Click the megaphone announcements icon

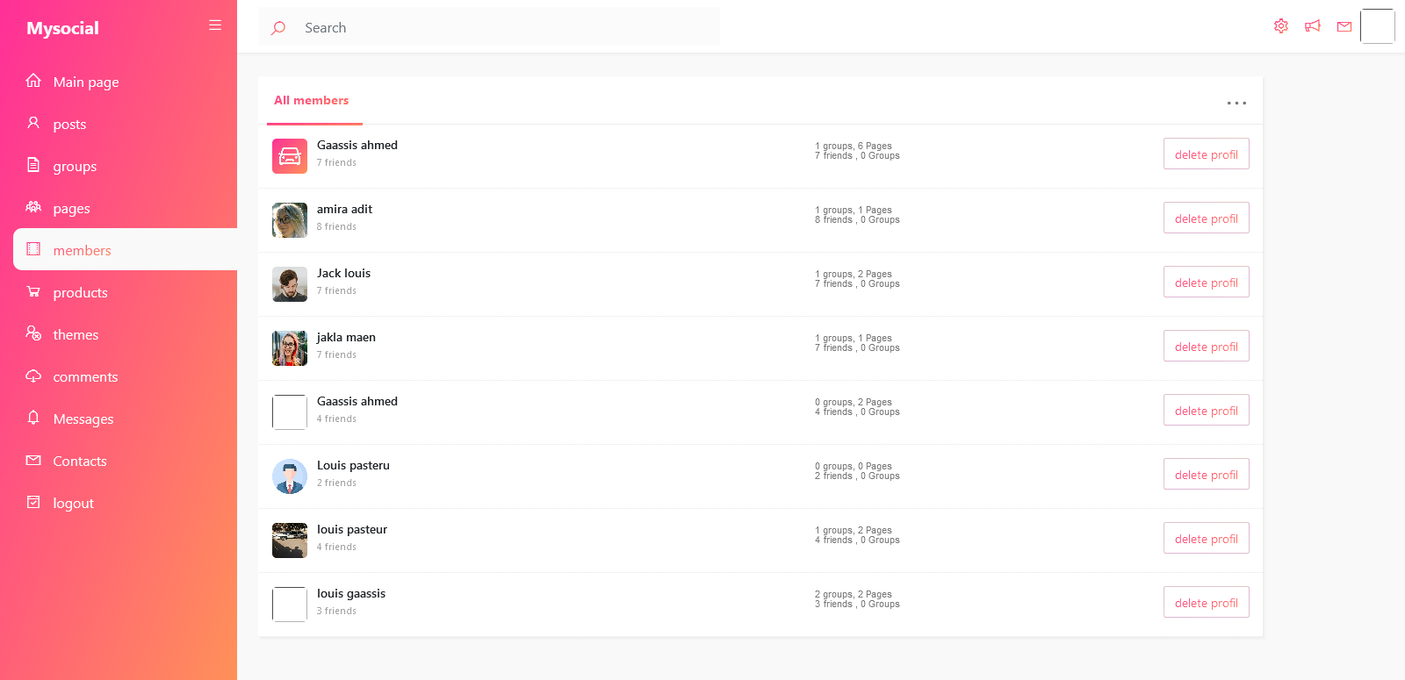coord(1313,26)
